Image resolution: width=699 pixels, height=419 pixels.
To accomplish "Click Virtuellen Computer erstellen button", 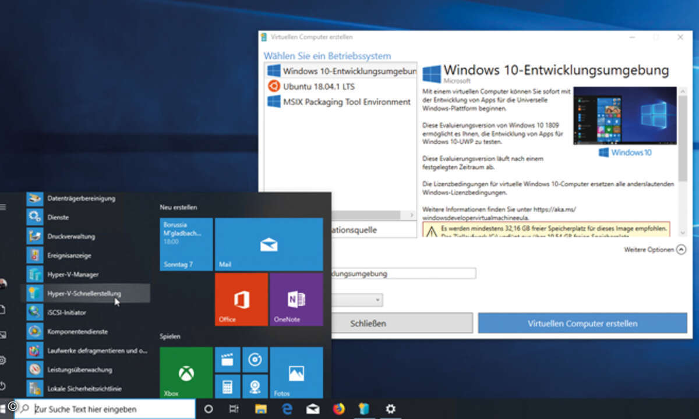I will 582,323.
